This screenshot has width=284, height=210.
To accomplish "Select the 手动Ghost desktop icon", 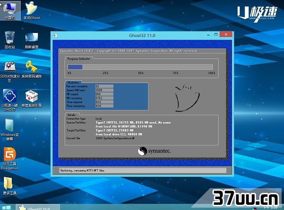I will click(x=31, y=10).
